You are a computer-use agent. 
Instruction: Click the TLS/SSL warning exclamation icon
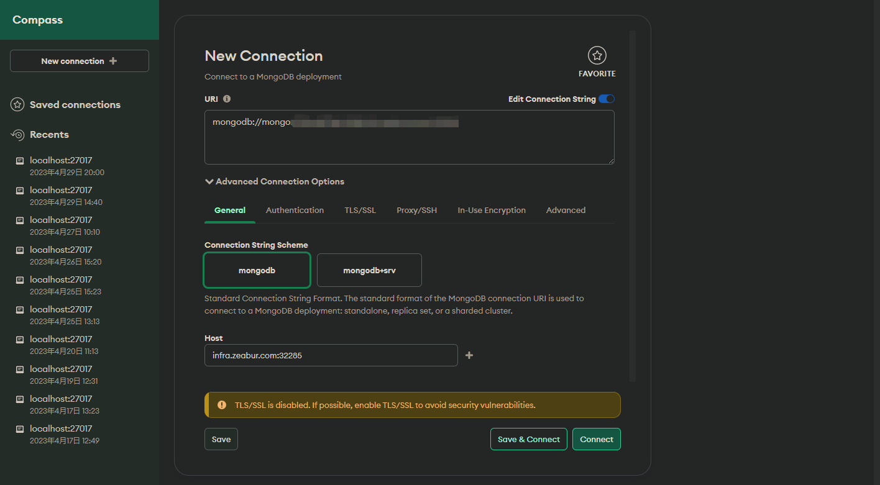click(222, 405)
